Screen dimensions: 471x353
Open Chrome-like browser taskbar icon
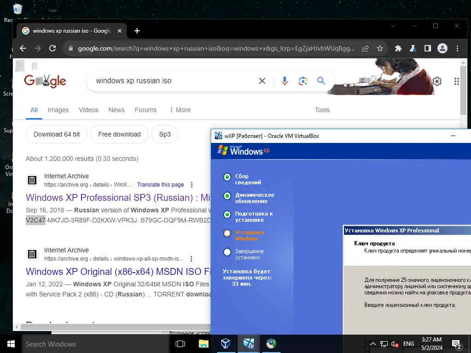coord(271,344)
